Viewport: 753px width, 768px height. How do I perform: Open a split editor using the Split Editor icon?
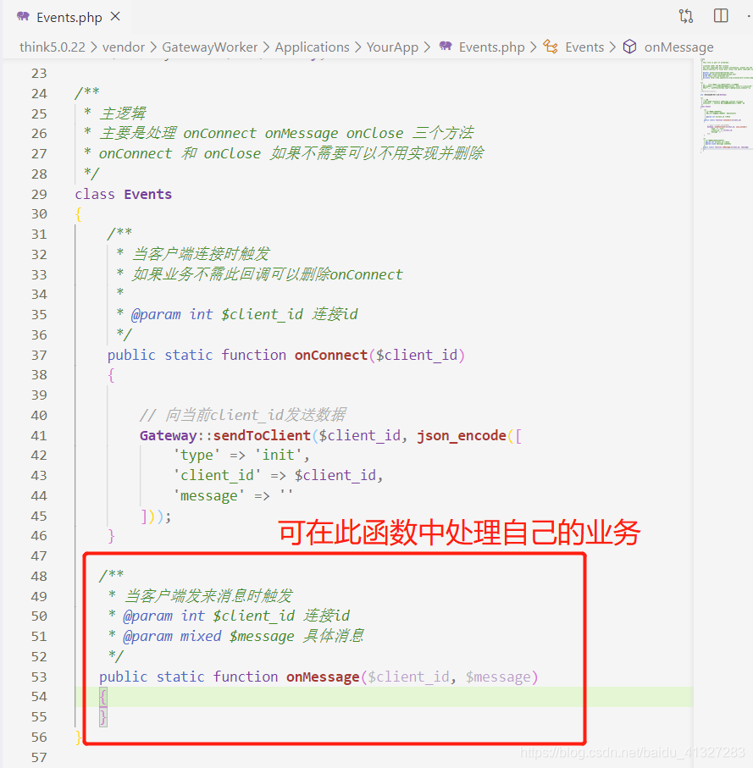coord(721,15)
